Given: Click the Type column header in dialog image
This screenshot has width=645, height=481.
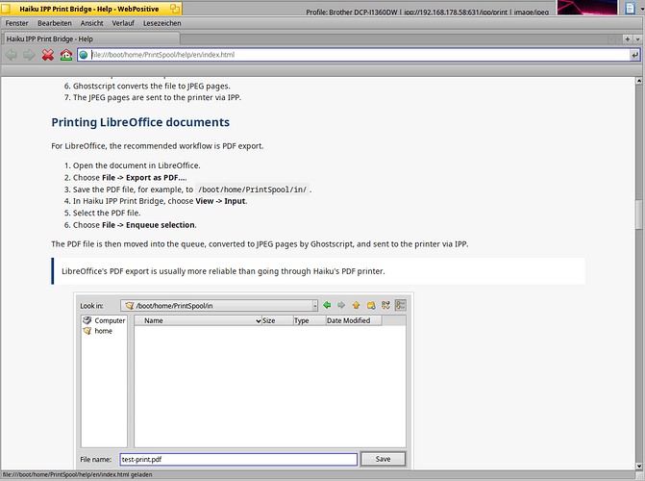Looking at the screenshot, I should coord(310,320).
